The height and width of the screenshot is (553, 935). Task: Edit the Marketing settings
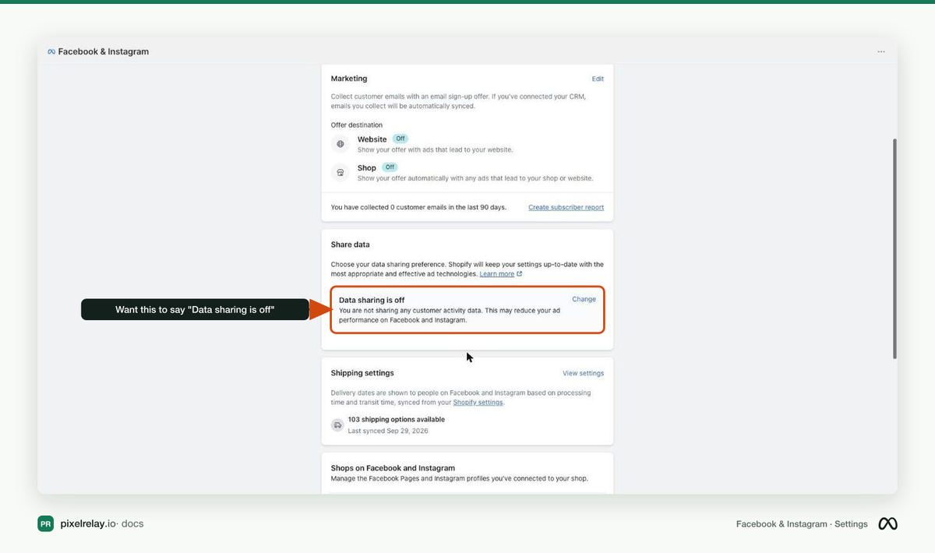click(598, 79)
